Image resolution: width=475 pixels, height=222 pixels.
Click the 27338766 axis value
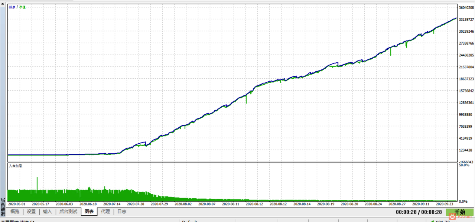click(x=466, y=43)
